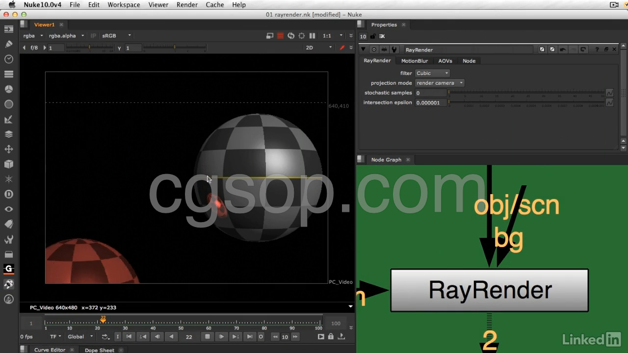This screenshot has height=353, width=628.
Task: Open the Image nodes toolbar menu
Action: (x=8, y=29)
